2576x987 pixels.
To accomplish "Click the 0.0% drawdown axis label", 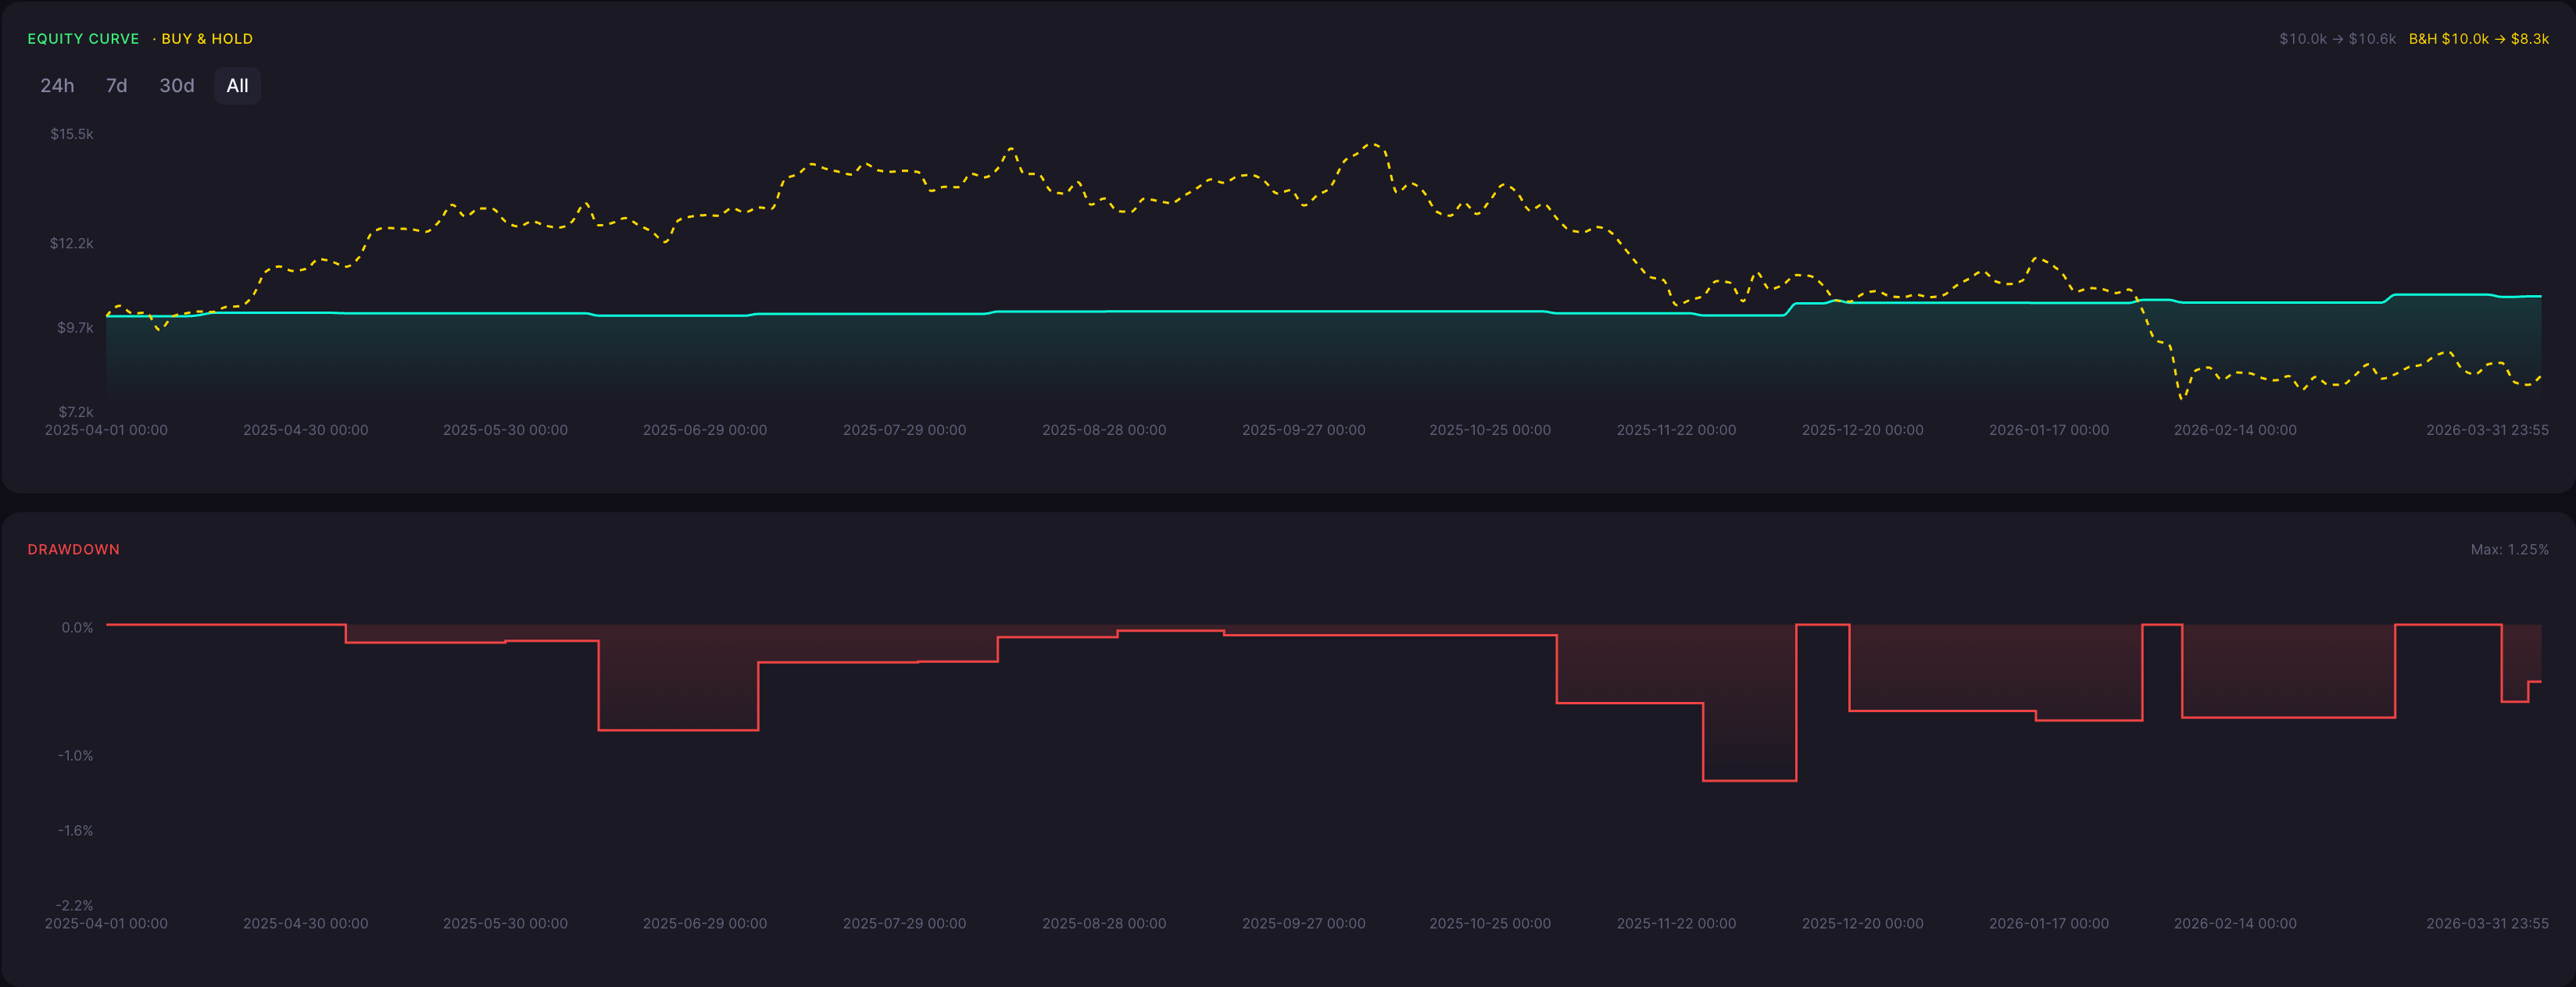I will click(77, 627).
